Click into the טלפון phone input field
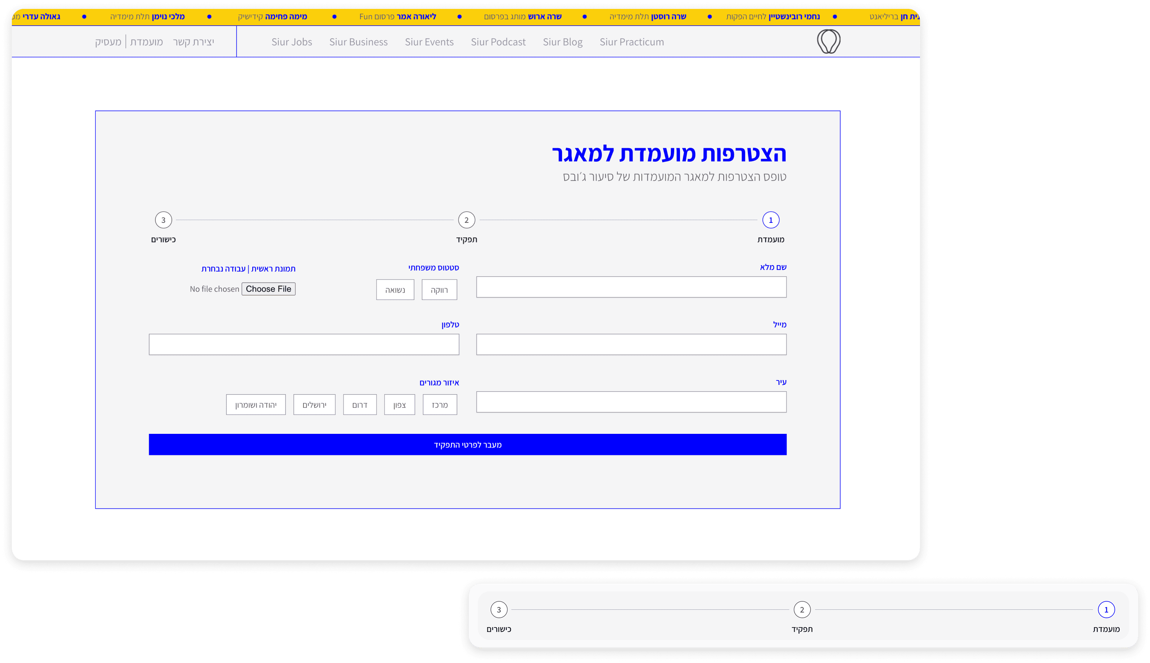 [x=304, y=345]
